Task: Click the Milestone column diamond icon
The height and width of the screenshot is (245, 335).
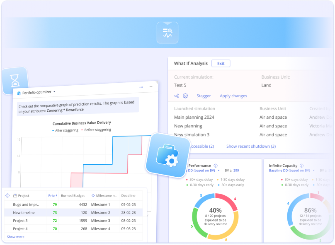Action: pos(93,195)
